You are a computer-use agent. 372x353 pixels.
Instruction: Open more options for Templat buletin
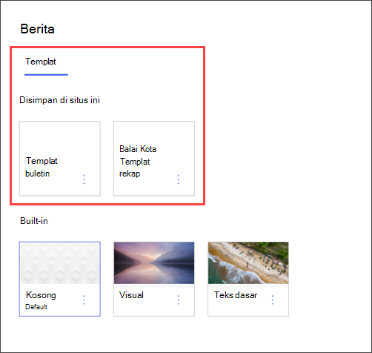[x=84, y=179]
